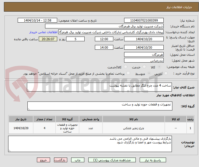
Task: Click the resize handle of the گروه کالا text area
Action: pos(29,109)
